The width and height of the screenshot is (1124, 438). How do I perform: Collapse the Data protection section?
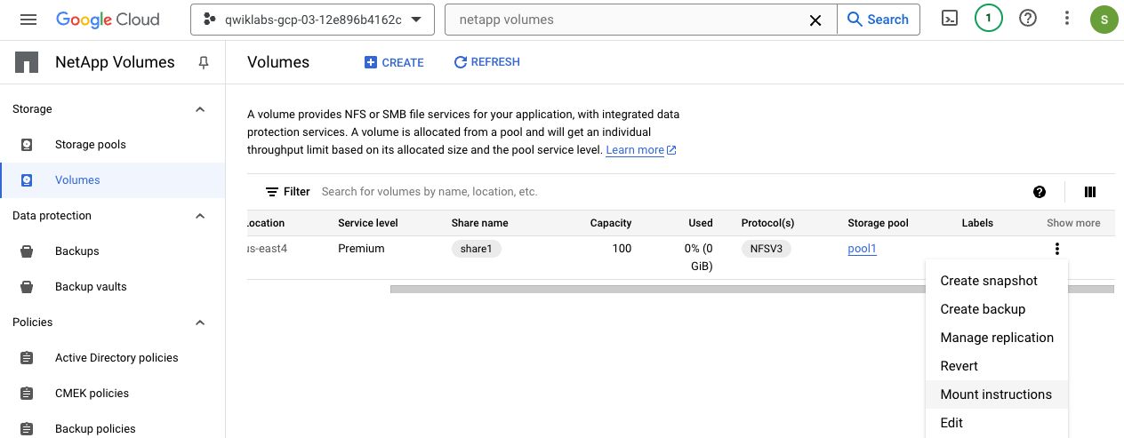tap(200, 216)
